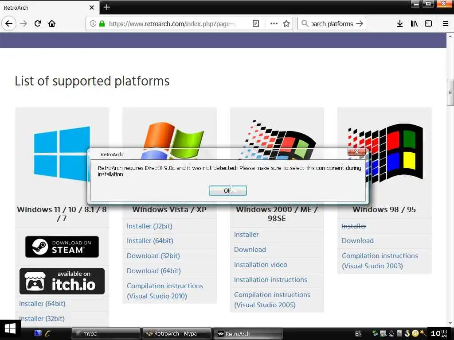Open Visual Studio 2010 compilation instructions
The width and height of the screenshot is (454, 340).
(x=165, y=291)
